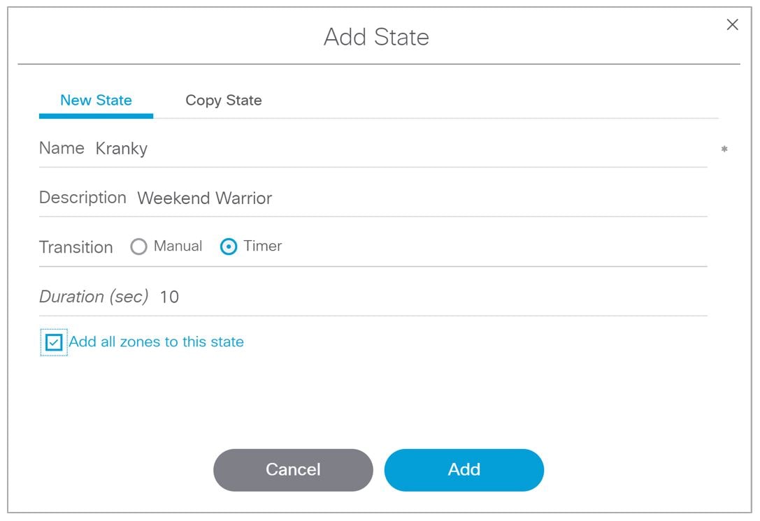Switch to the New State tab
The height and width of the screenshot is (521, 760).
(96, 101)
